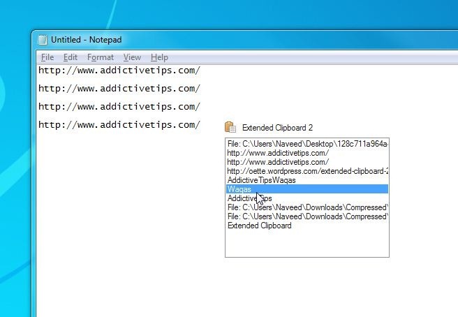Open the Edit menu
The image size is (458, 317).
tap(71, 57)
